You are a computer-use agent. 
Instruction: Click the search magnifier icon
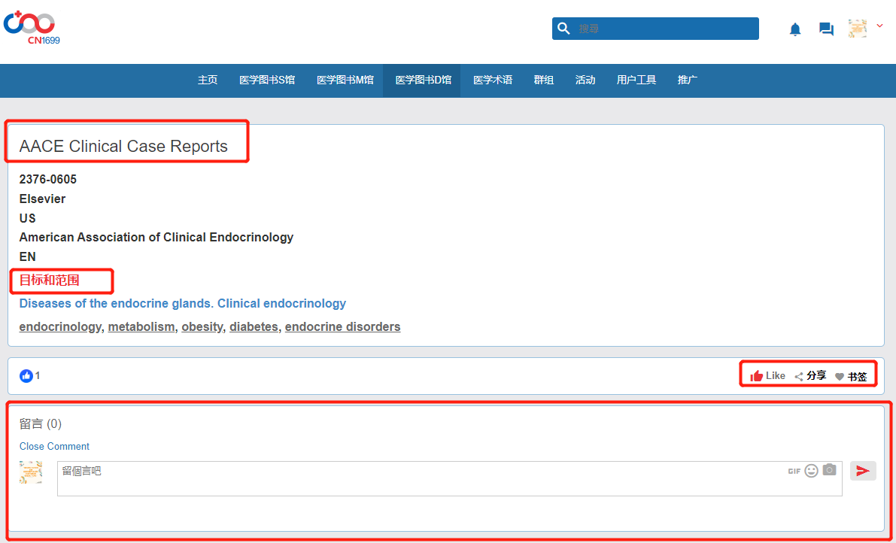click(563, 29)
